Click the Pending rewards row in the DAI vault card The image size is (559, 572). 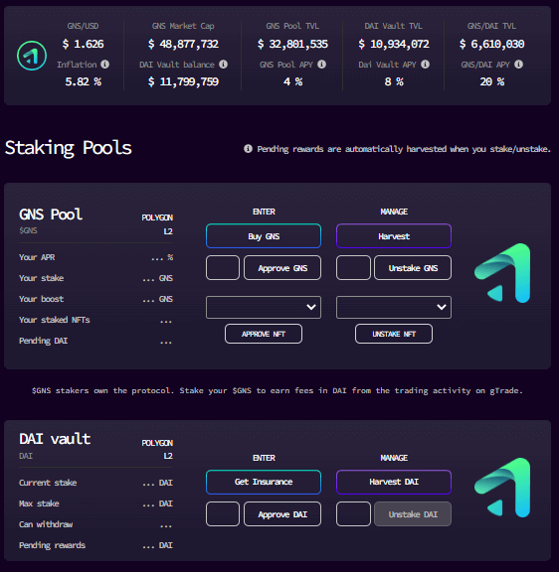[x=95, y=545]
